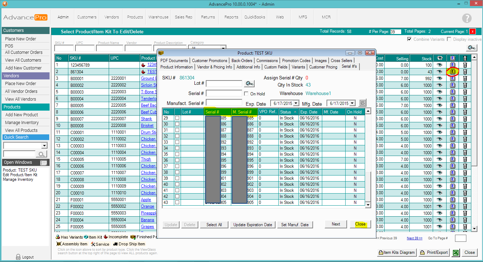Switch to the Vendor & Pricing Info tab
Screen dimensions: 483x262
(215, 67)
